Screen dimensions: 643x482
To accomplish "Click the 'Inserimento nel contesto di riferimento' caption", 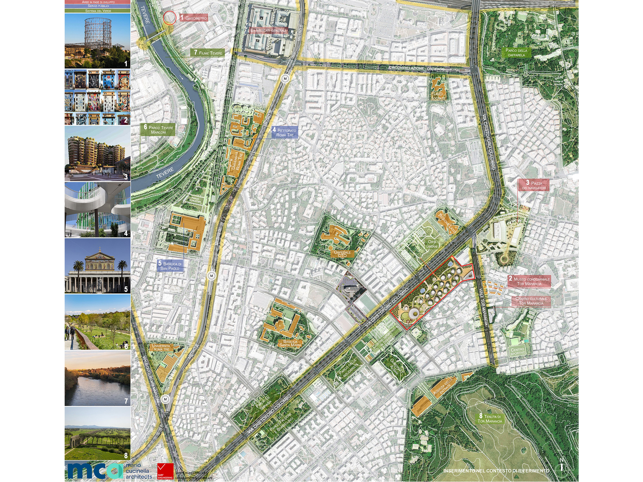I will [496, 471].
